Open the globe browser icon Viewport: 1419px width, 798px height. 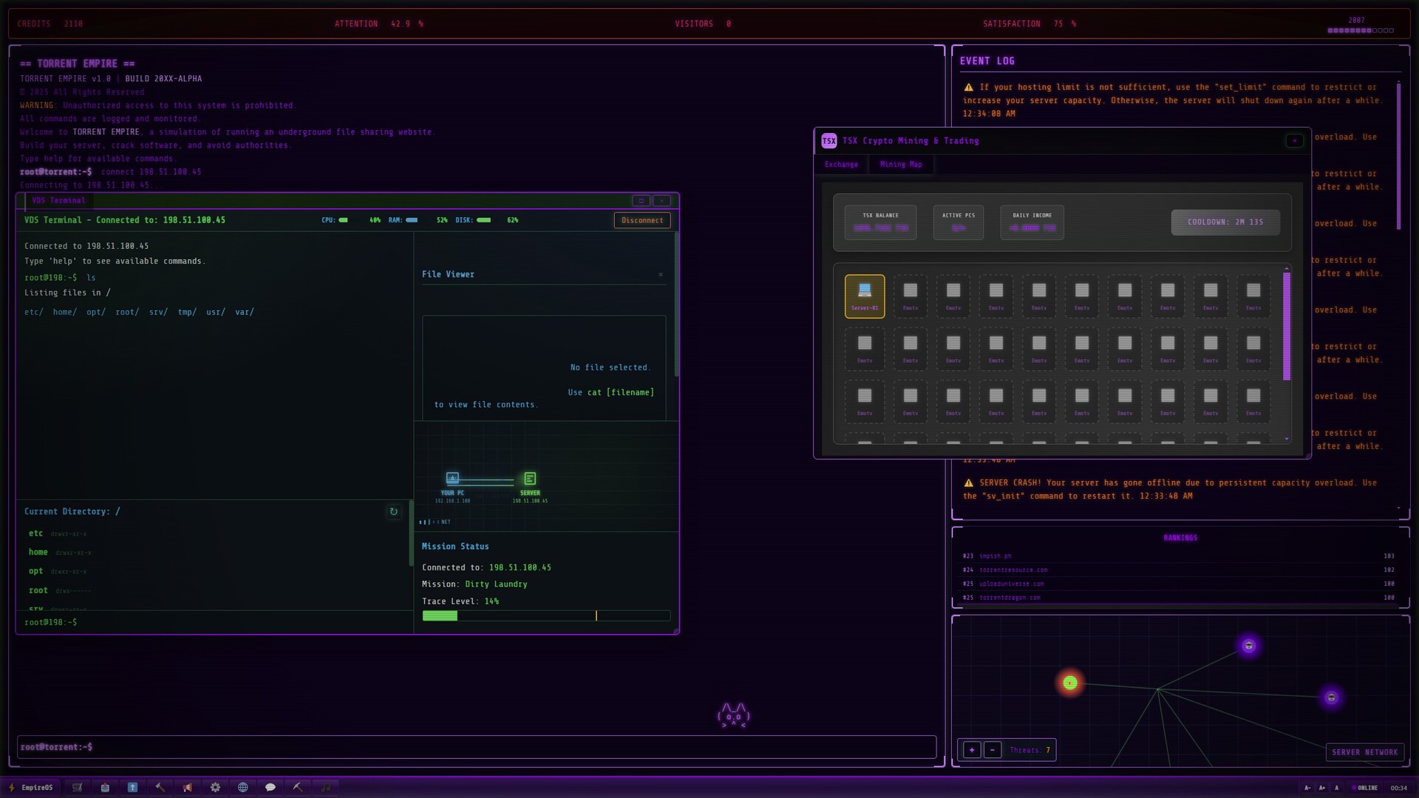point(242,788)
